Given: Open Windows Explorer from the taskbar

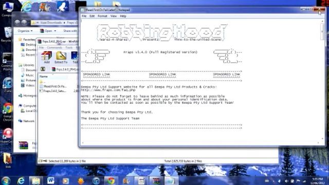Looking at the screenshot, I should 36,180.
